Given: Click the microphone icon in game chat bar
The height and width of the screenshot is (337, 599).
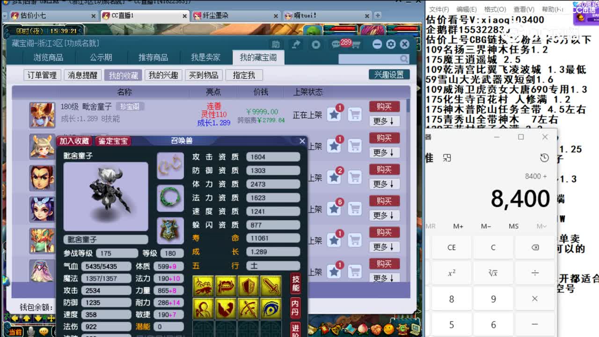Looking at the screenshot, I should pyautogui.click(x=31, y=331).
